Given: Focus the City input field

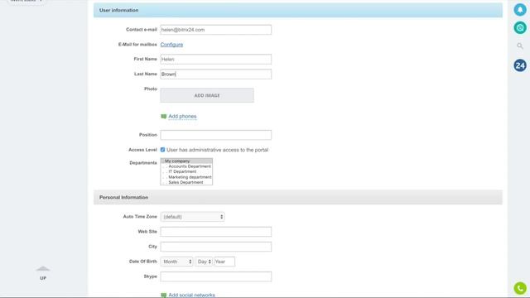Looking at the screenshot, I should (215, 247).
